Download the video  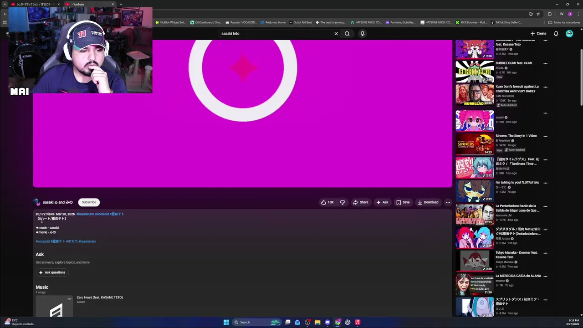coord(428,202)
